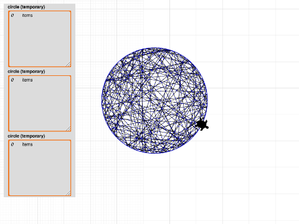Click the topmost "circle (temporary)" watcher label

pos(26,7)
